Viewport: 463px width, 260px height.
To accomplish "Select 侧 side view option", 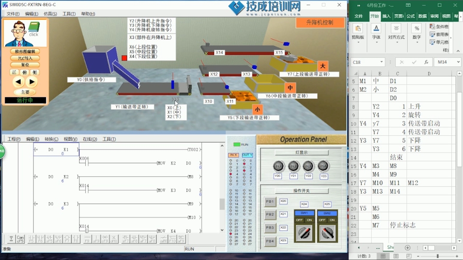I will pyautogui.click(x=35, y=72).
